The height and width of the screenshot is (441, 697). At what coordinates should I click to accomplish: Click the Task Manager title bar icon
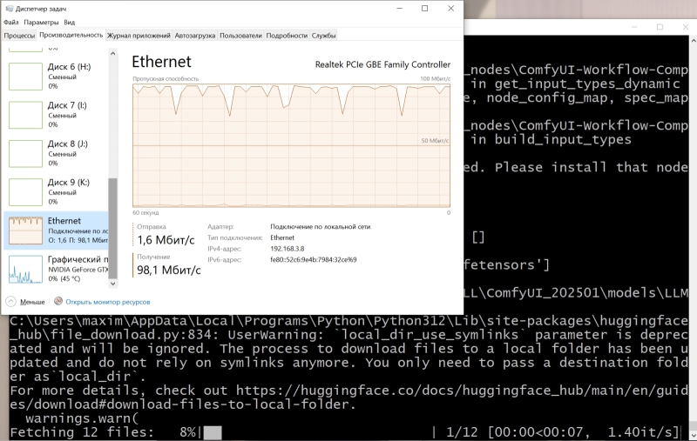(9, 9)
